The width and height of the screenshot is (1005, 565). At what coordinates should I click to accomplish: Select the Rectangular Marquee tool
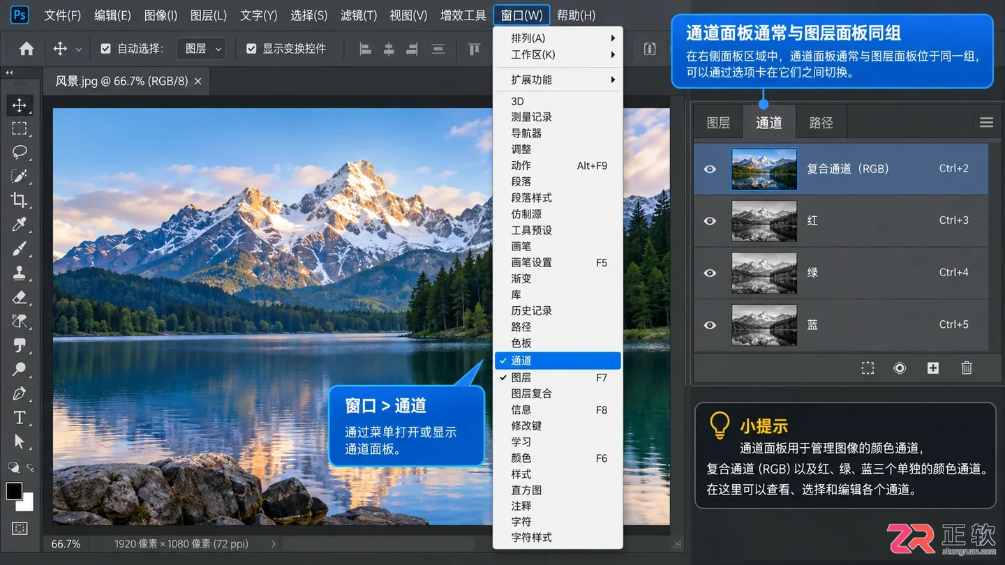point(19,128)
